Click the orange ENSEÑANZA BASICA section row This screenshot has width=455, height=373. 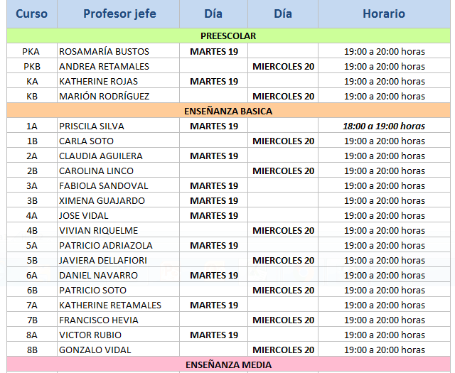tap(228, 111)
